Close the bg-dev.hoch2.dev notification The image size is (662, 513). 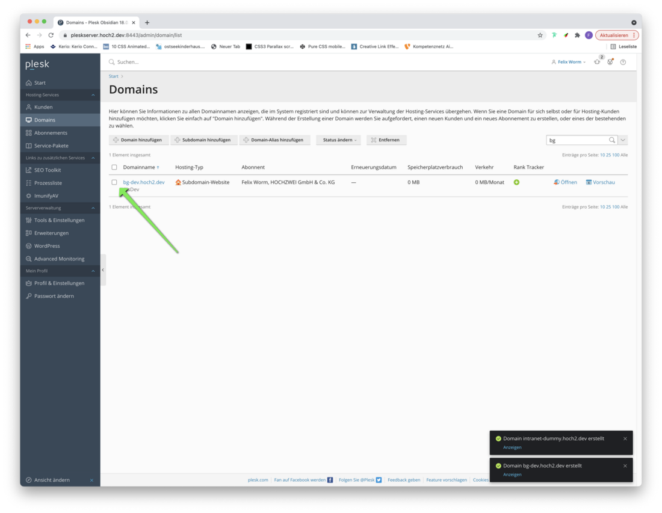625,465
